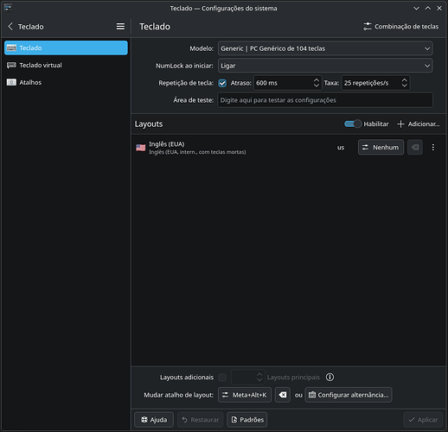Image resolution: width=448 pixels, height=432 pixels.
Task: Click the Padrões button
Action: tap(247, 420)
